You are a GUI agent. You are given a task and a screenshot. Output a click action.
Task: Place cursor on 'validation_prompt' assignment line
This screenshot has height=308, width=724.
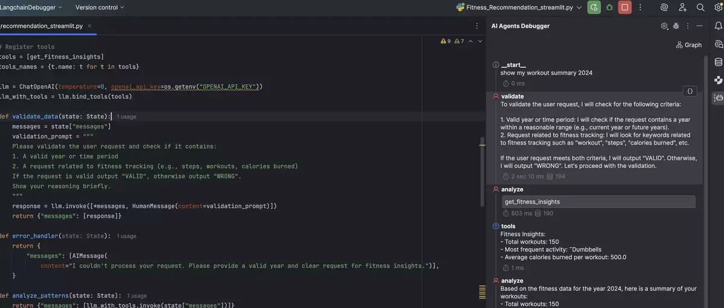point(53,136)
